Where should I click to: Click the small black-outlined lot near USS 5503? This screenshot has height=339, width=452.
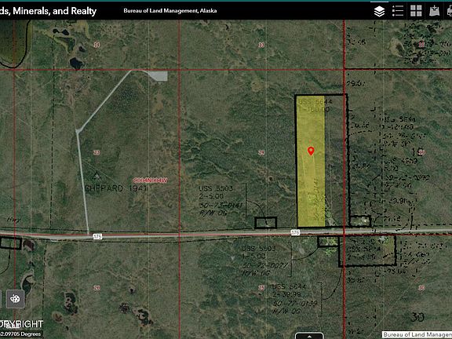266,223
